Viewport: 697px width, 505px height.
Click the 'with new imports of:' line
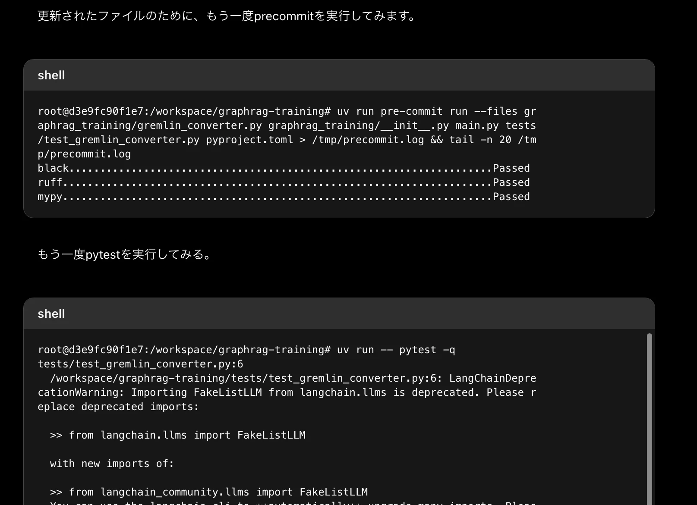[x=112, y=464]
